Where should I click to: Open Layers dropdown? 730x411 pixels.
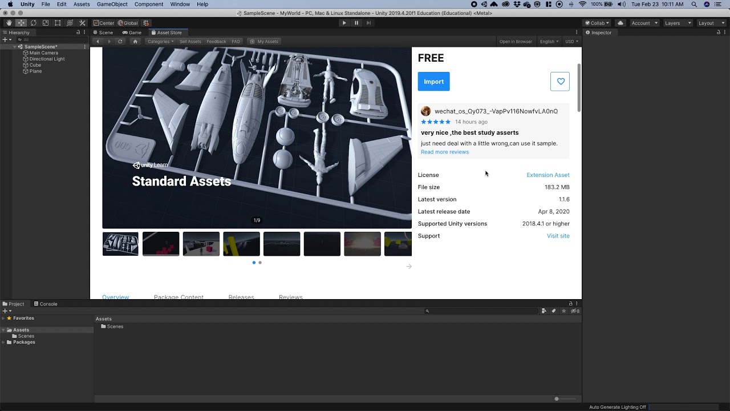point(678,23)
